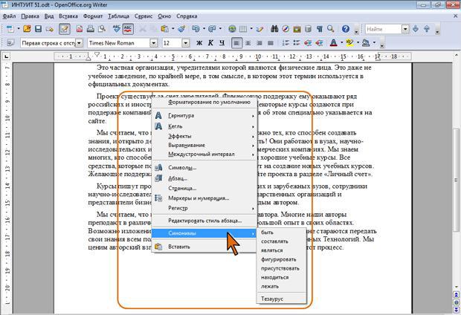
Task: Expand the Эффекты submenu
Action: (204, 136)
